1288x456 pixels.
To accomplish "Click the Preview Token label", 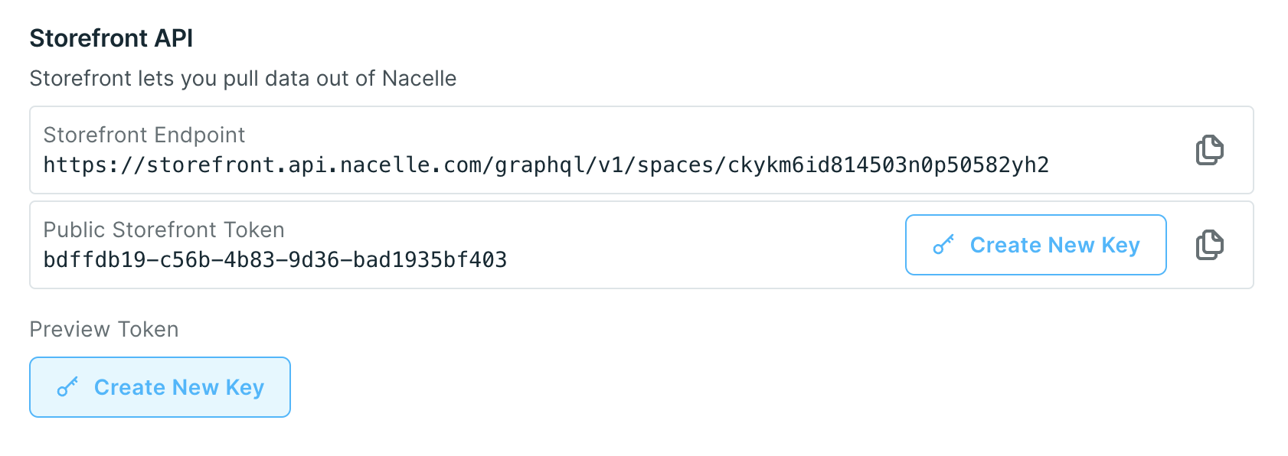I will [104, 329].
